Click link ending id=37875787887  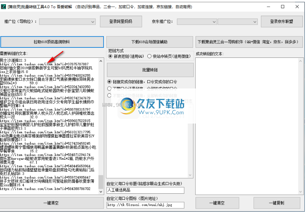(x=44, y=64)
